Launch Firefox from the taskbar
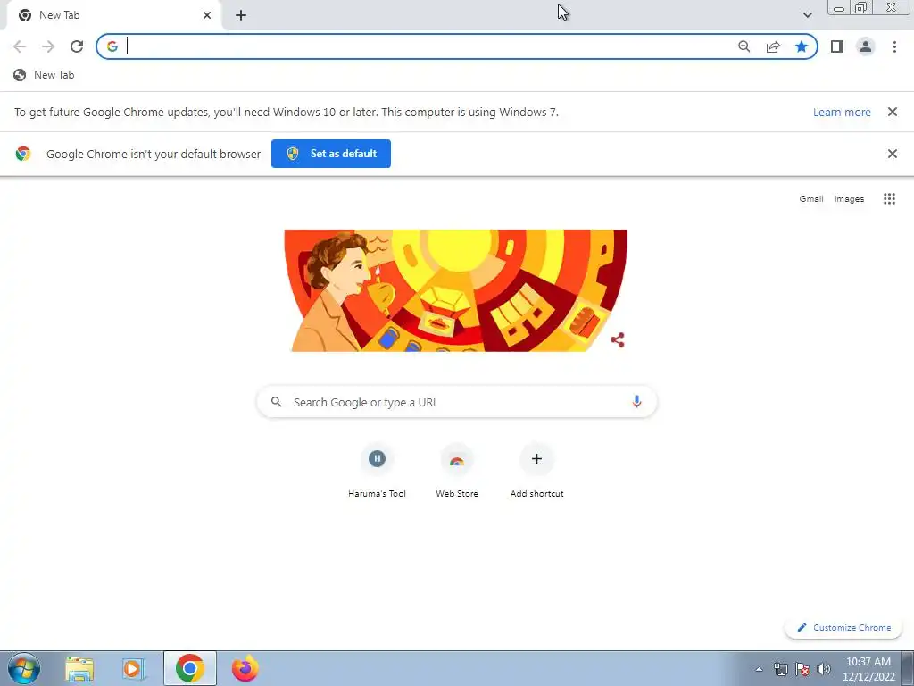Image resolution: width=914 pixels, height=686 pixels. 245,668
